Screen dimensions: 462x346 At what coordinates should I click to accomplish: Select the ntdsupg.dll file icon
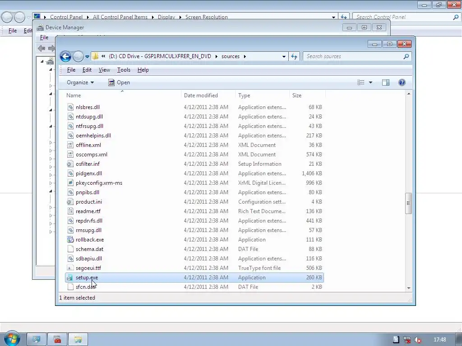pos(70,117)
